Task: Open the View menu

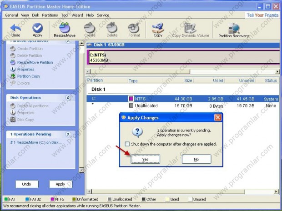Action: click(25, 15)
